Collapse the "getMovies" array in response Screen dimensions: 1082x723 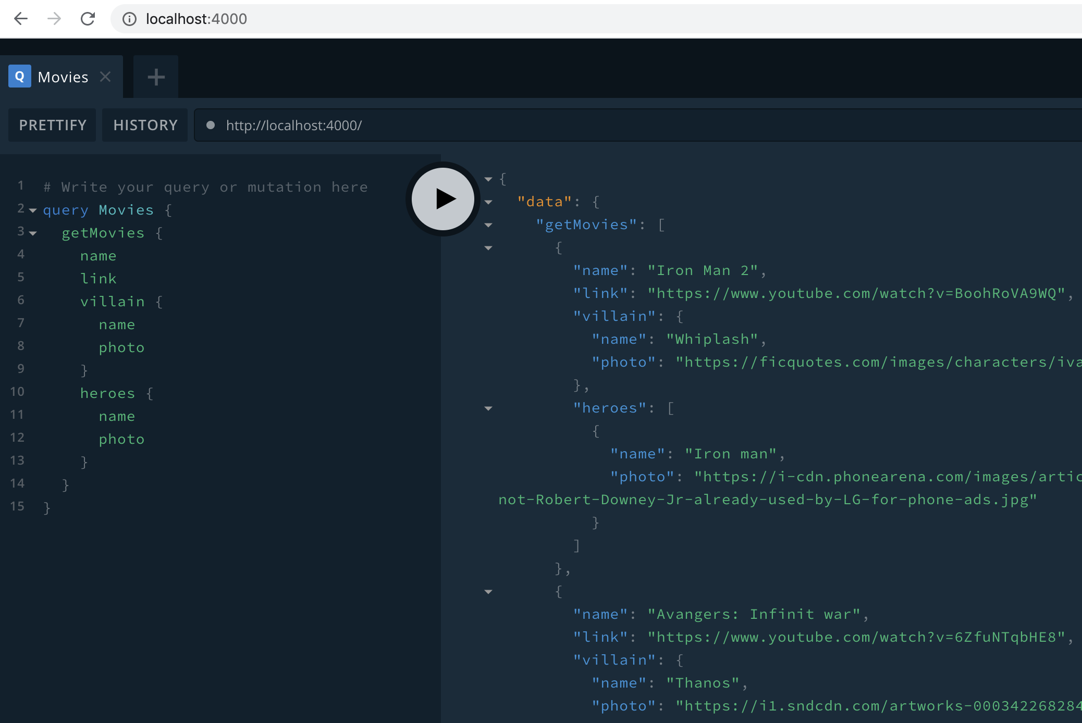click(x=488, y=225)
